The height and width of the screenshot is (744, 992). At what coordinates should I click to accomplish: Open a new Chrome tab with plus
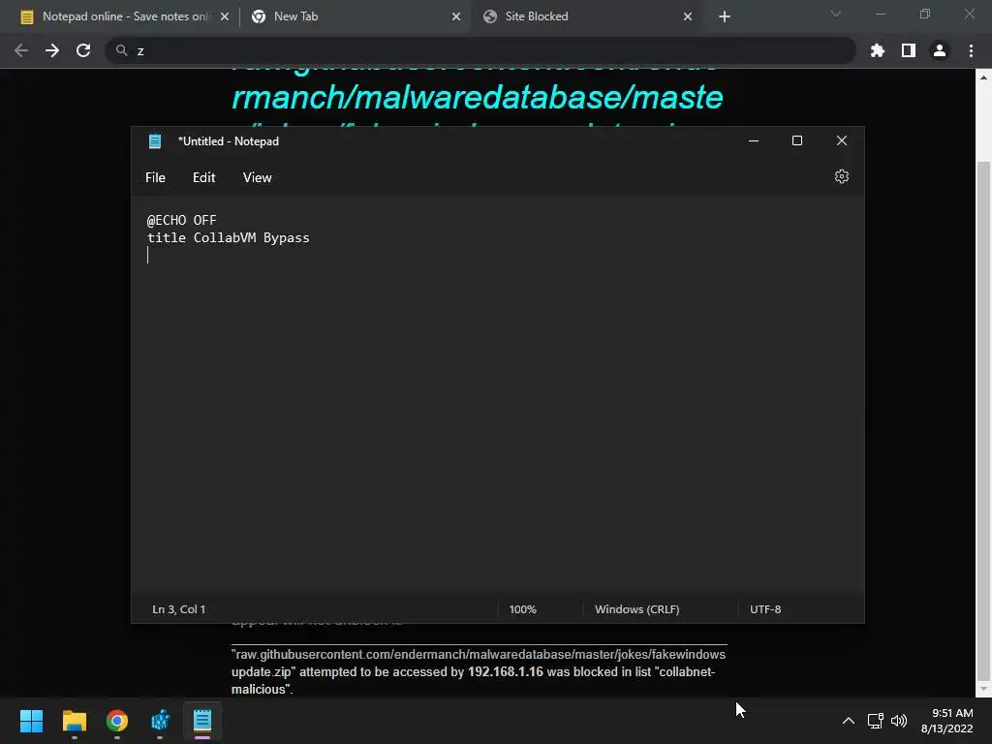click(x=725, y=16)
